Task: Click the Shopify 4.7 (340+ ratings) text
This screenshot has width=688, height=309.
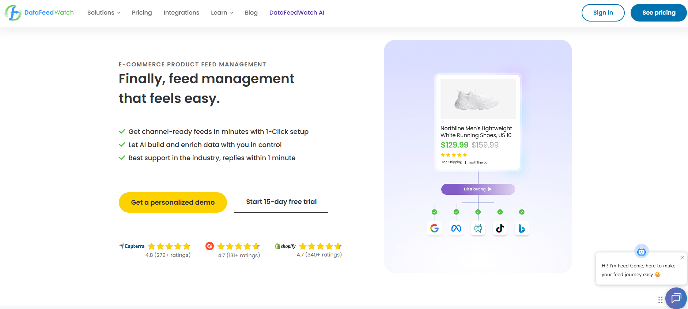Action: point(319,255)
